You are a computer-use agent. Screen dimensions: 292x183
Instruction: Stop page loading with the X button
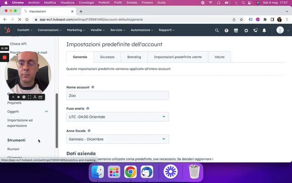(x=20, y=19)
